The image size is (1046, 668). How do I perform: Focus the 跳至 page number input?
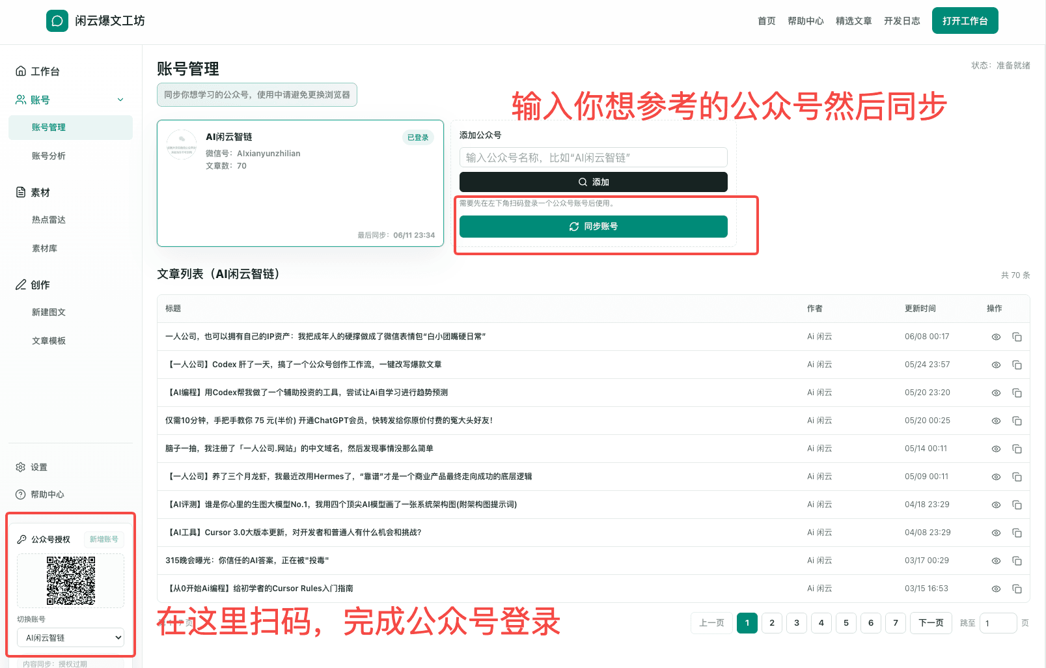(x=998, y=623)
